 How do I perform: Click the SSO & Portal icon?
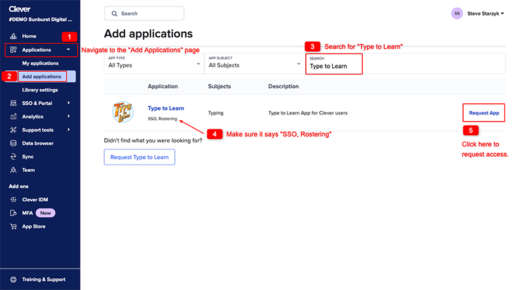(13, 103)
